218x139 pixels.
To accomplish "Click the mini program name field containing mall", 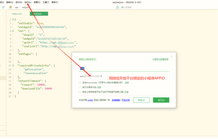I will coord(124,68).
